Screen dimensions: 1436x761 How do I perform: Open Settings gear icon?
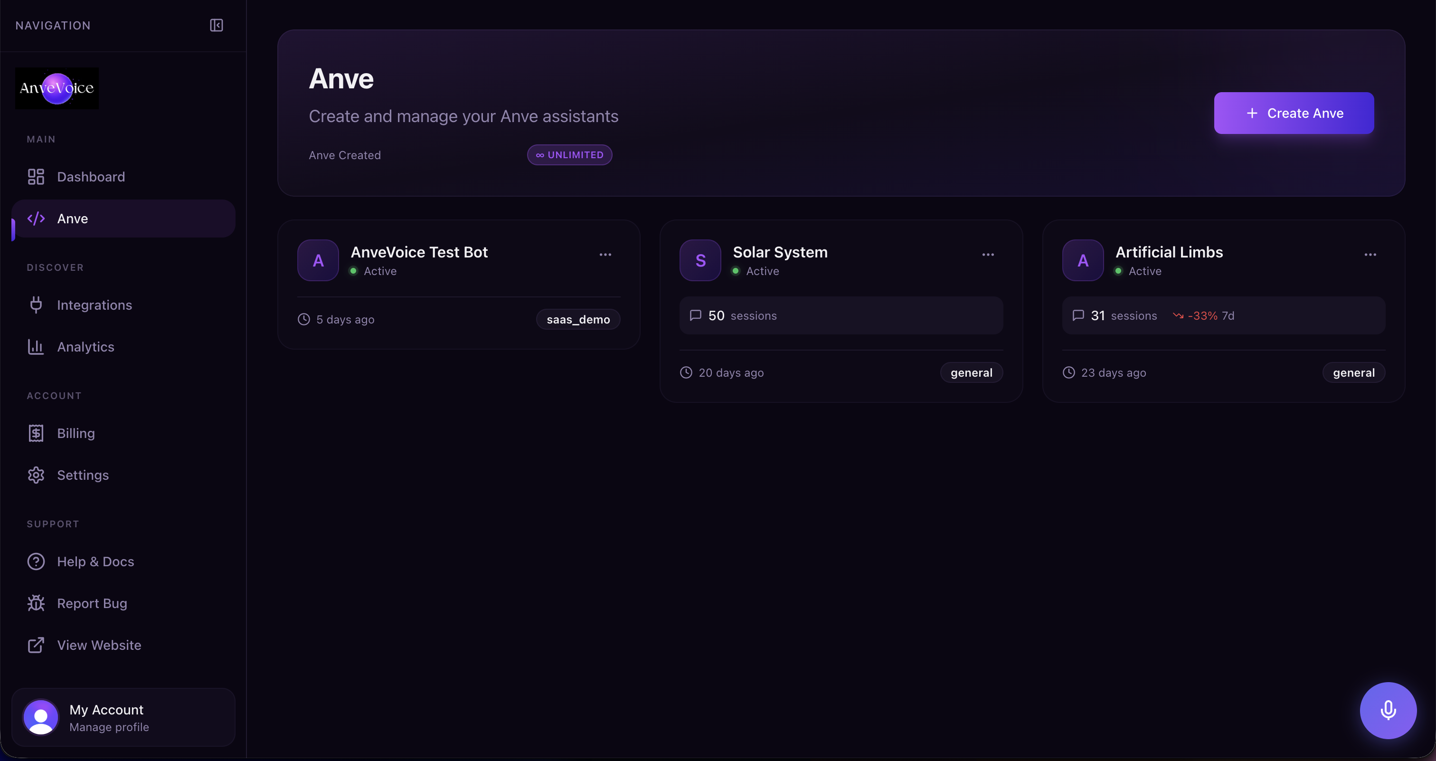coord(36,475)
